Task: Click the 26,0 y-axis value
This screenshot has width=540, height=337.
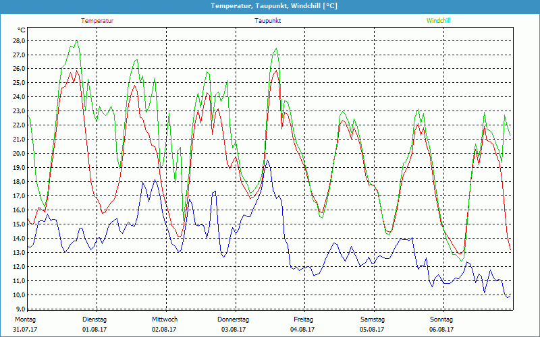Action: click(19, 69)
